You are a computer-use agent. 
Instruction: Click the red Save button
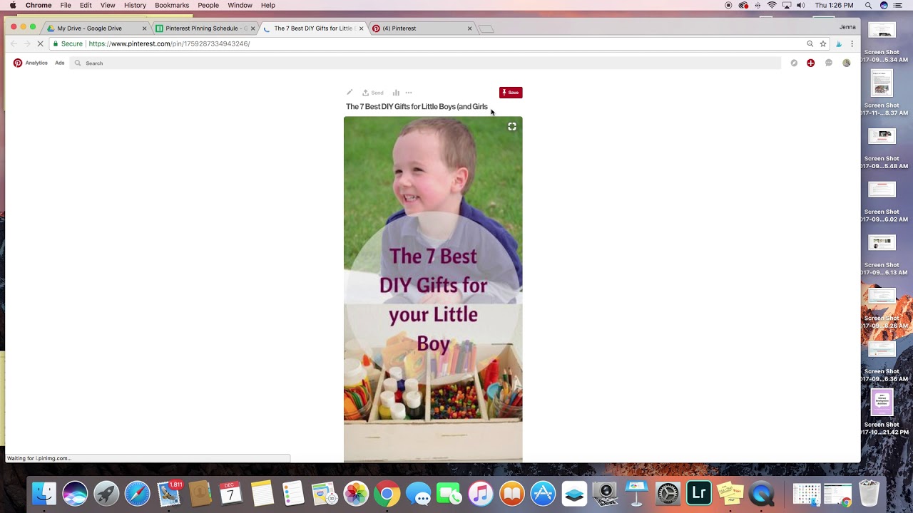511,93
